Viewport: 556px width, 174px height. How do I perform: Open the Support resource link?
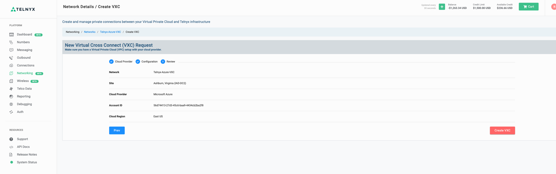tap(22, 139)
